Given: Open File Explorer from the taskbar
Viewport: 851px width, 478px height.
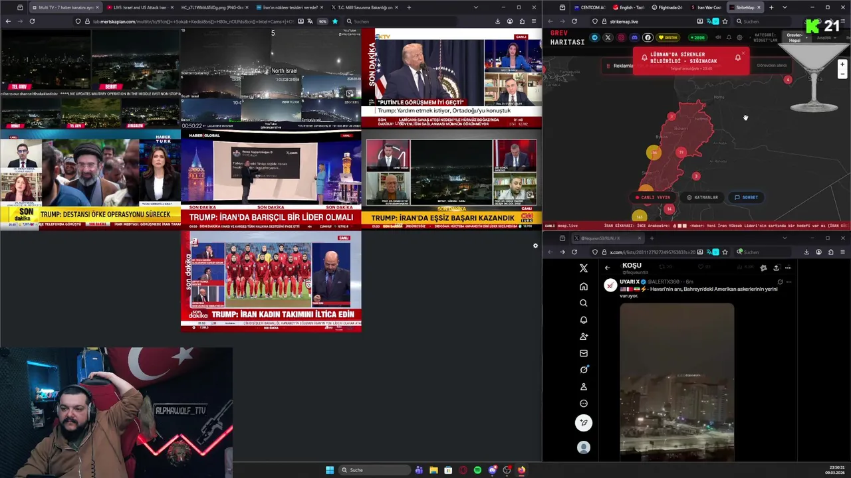Looking at the screenshot, I should pyautogui.click(x=433, y=470).
